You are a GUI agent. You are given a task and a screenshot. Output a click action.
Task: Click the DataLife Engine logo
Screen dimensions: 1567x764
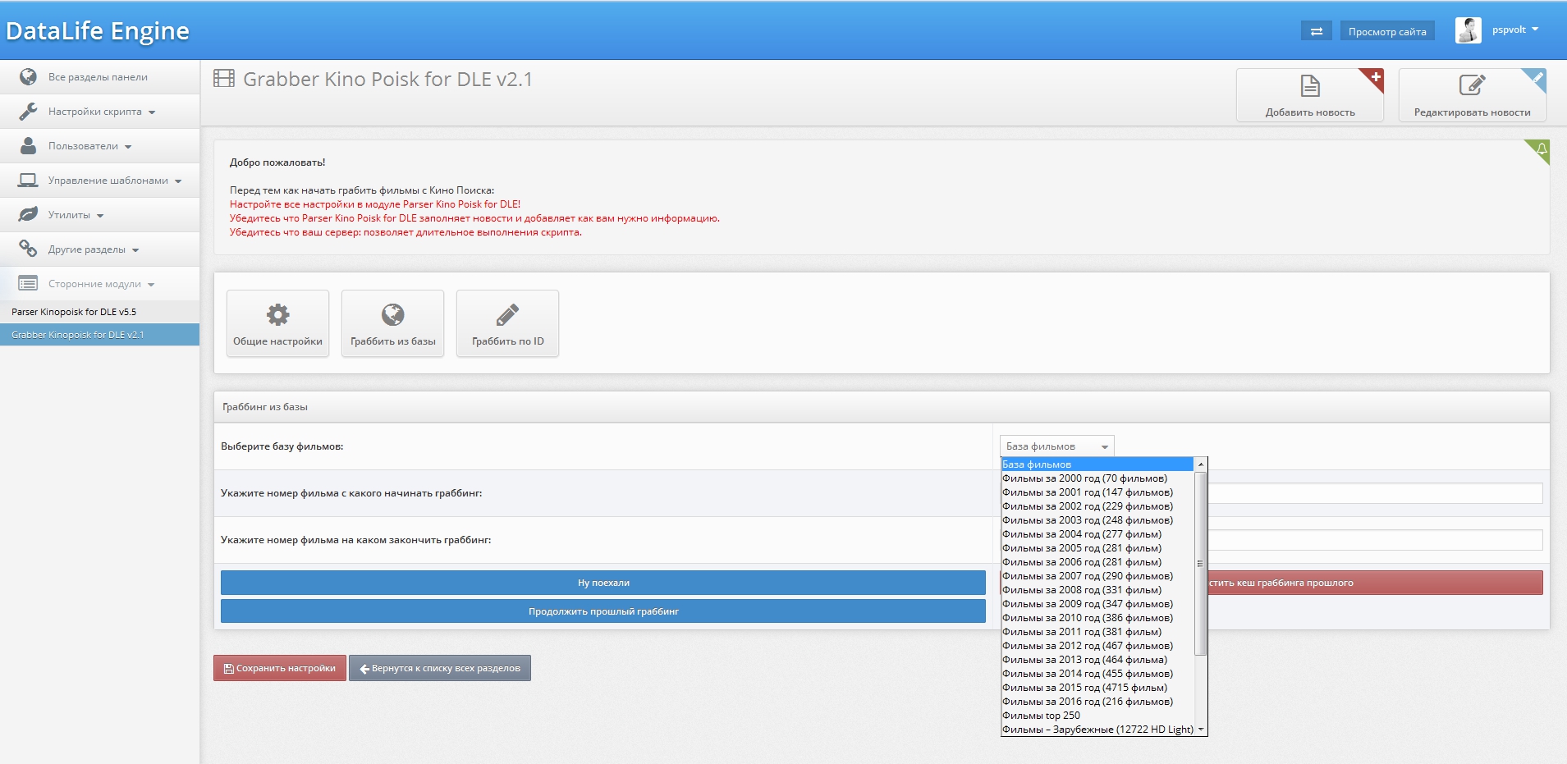tap(98, 31)
